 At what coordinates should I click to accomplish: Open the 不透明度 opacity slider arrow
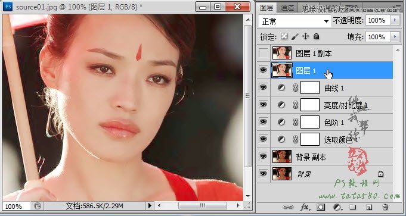coord(395,20)
